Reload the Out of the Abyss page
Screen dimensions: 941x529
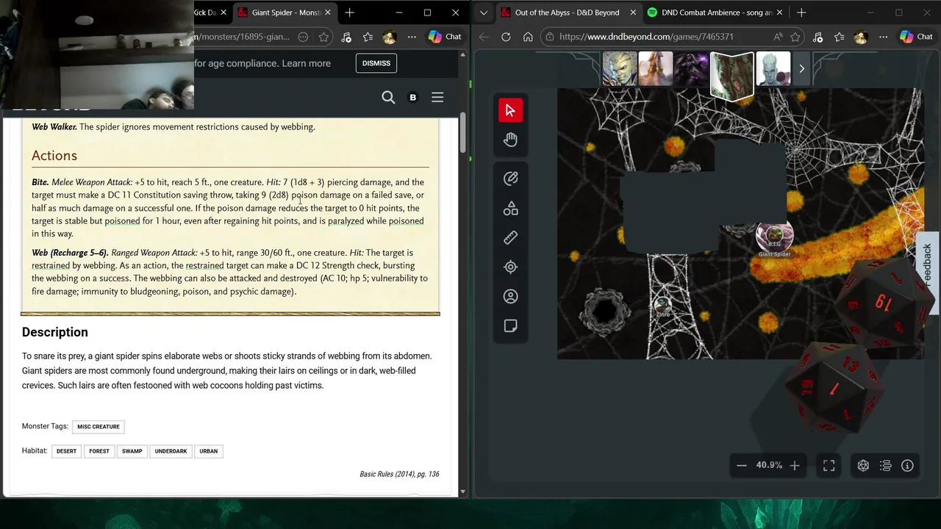506,37
